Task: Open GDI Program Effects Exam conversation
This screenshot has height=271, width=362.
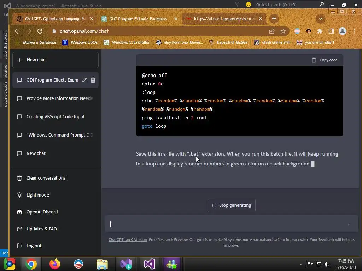Action: click(52, 80)
